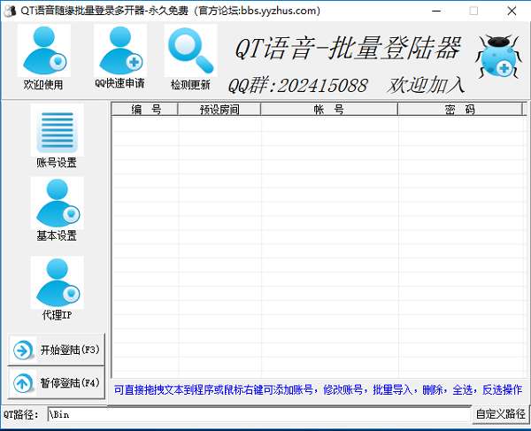The image size is (531, 431).
Task: Maximize the QT语音 login window
Action: coord(473,11)
